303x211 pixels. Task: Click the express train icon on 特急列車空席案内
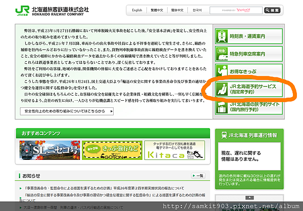coord(222,54)
